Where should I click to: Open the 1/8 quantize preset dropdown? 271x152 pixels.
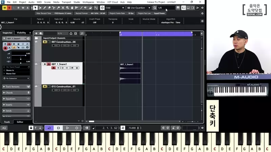[x=166, y=8]
